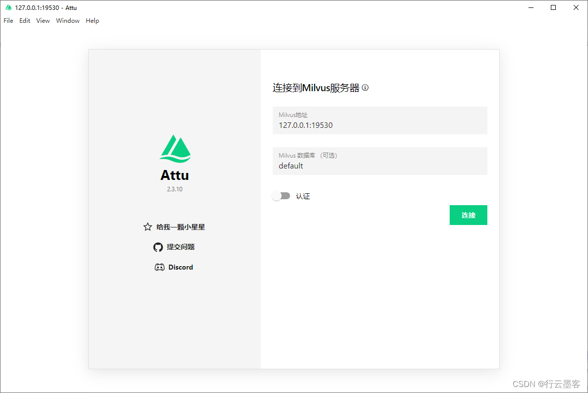Click the 认证 label text
Image resolution: width=588 pixels, height=393 pixels.
pyautogui.click(x=303, y=196)
